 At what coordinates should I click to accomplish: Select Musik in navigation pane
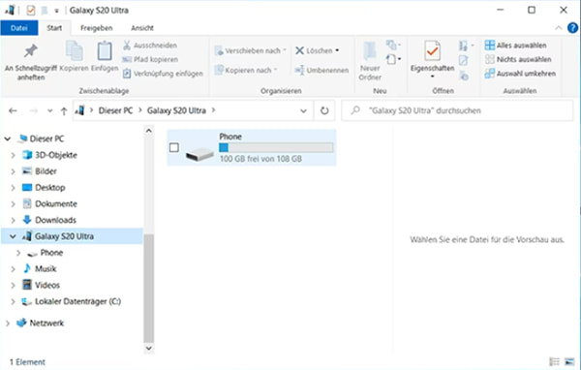46,269
